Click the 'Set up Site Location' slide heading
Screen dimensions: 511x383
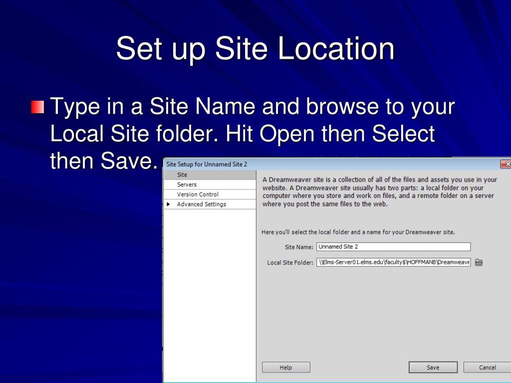255,48
